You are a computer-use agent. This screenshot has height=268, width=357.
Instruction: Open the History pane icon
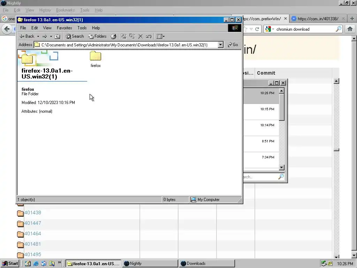point(113,36)
